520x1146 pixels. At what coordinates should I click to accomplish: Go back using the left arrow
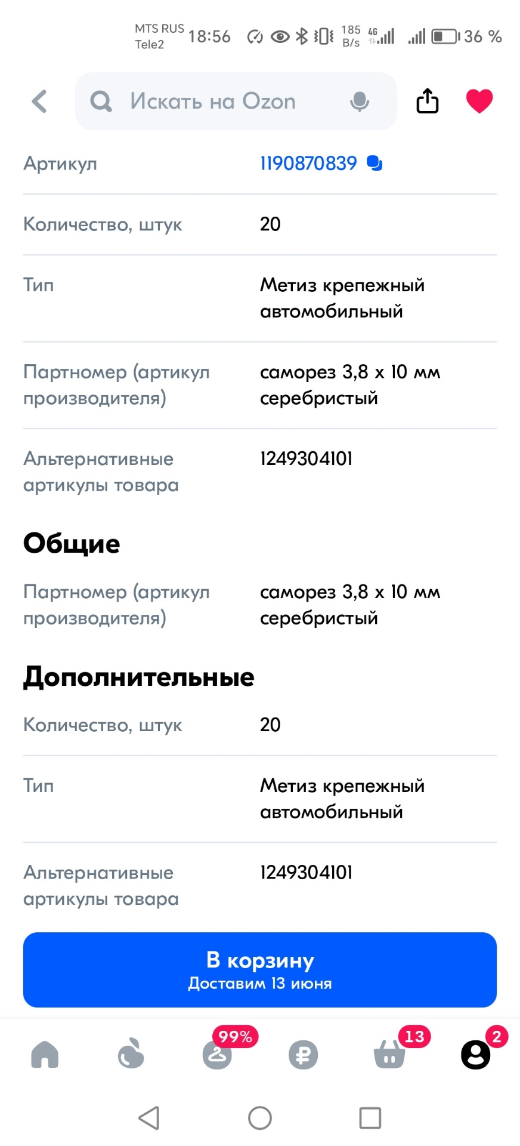(39, 101)
